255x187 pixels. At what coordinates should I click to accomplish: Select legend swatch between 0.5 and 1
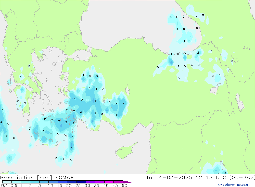[16, 182]
